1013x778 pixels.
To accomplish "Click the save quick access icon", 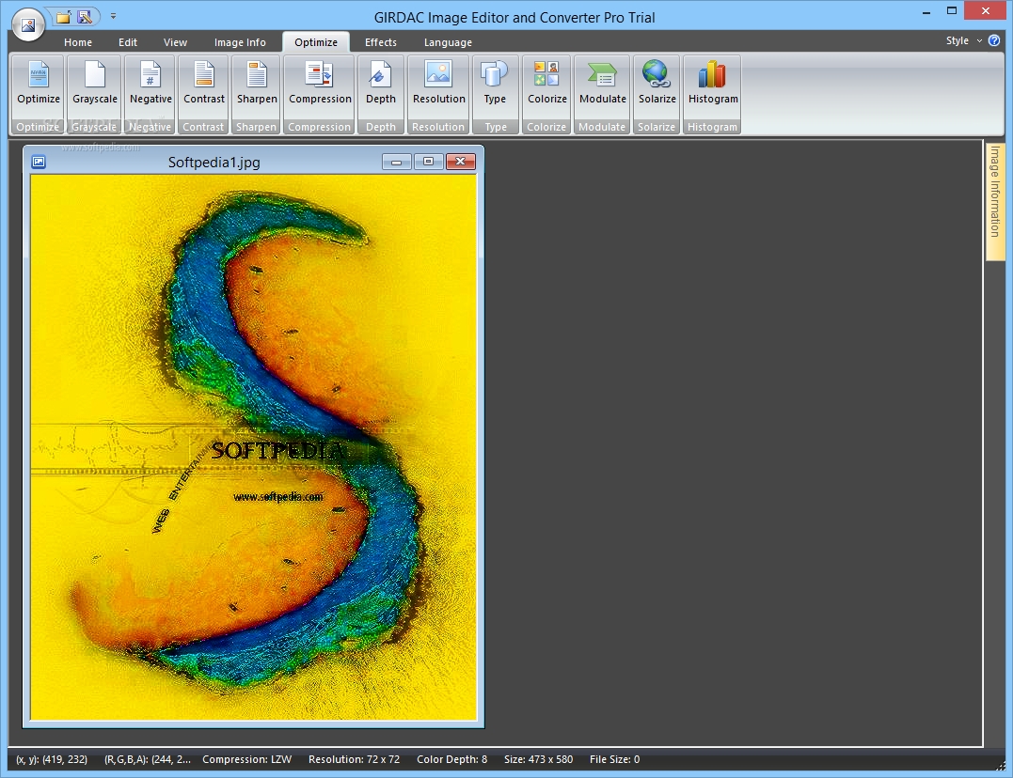I will [x=85, y=17].
